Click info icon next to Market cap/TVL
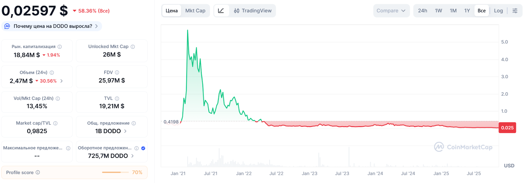This screenshot has width=524, height=183. click(x=55, y=123)
